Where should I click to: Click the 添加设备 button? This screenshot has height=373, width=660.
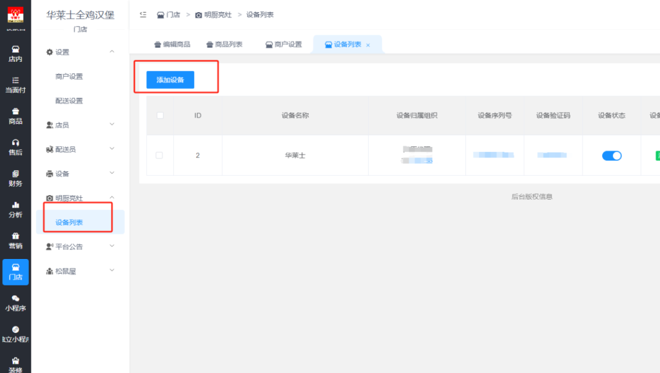[170, 80]
